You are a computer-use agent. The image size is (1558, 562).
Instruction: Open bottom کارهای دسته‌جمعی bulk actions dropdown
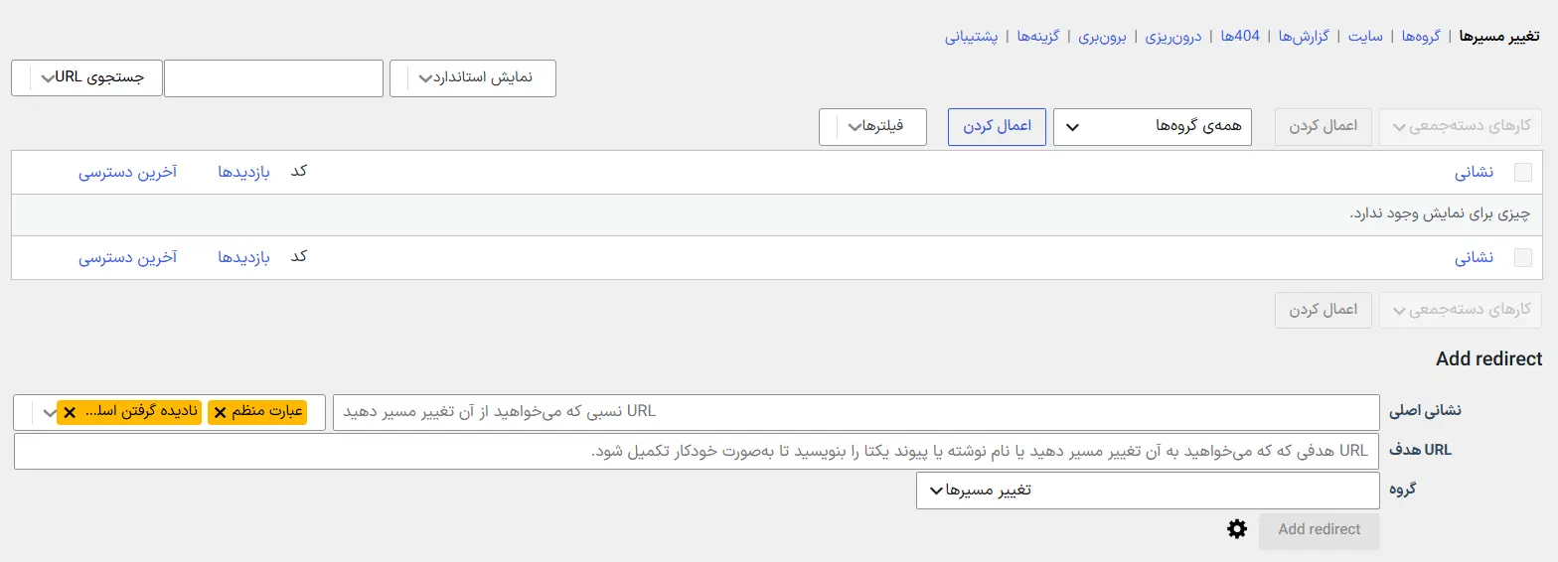pos(1461,310)
